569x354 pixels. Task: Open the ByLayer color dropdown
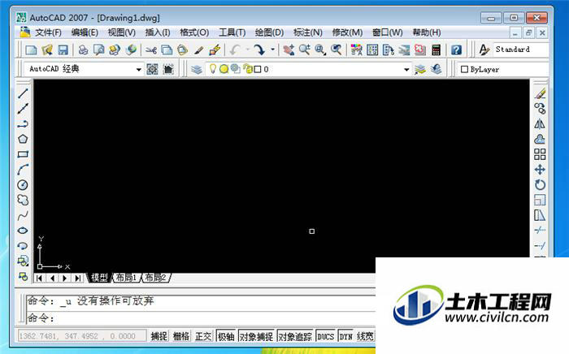(x=504, y=69)
